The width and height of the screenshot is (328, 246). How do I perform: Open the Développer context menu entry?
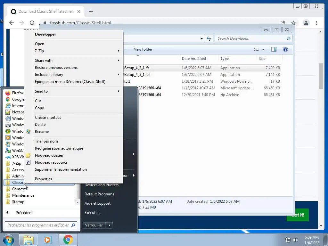click(x=45, y=34)
